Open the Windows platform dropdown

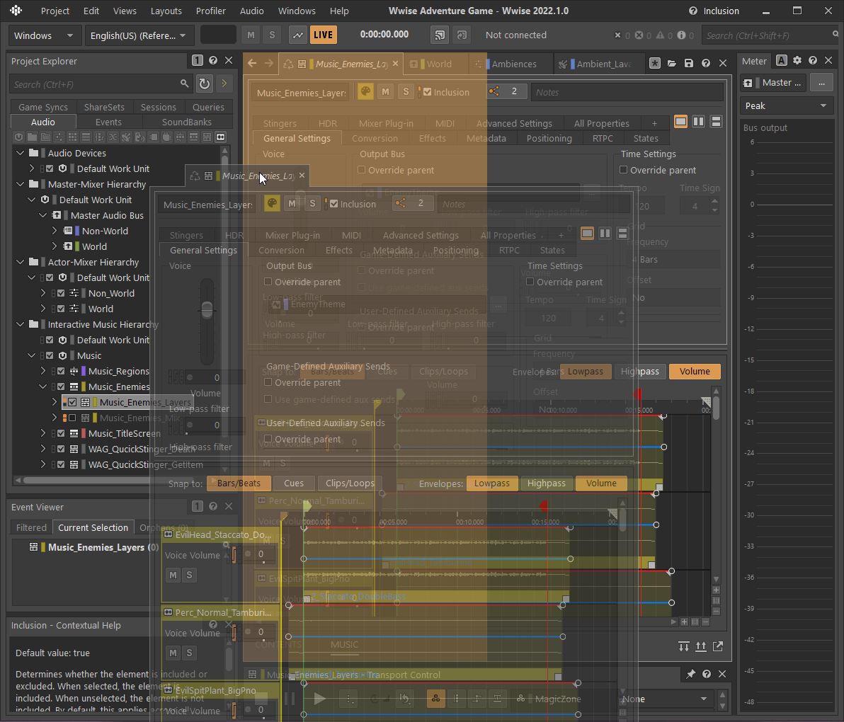(45, 35)
